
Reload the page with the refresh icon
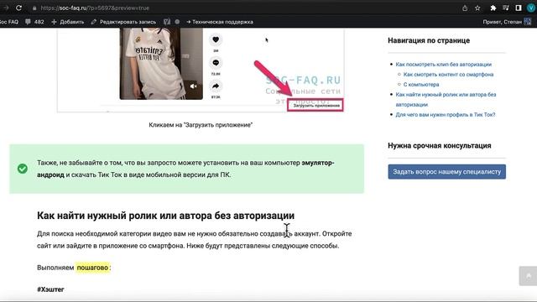(x=18, y=8)
